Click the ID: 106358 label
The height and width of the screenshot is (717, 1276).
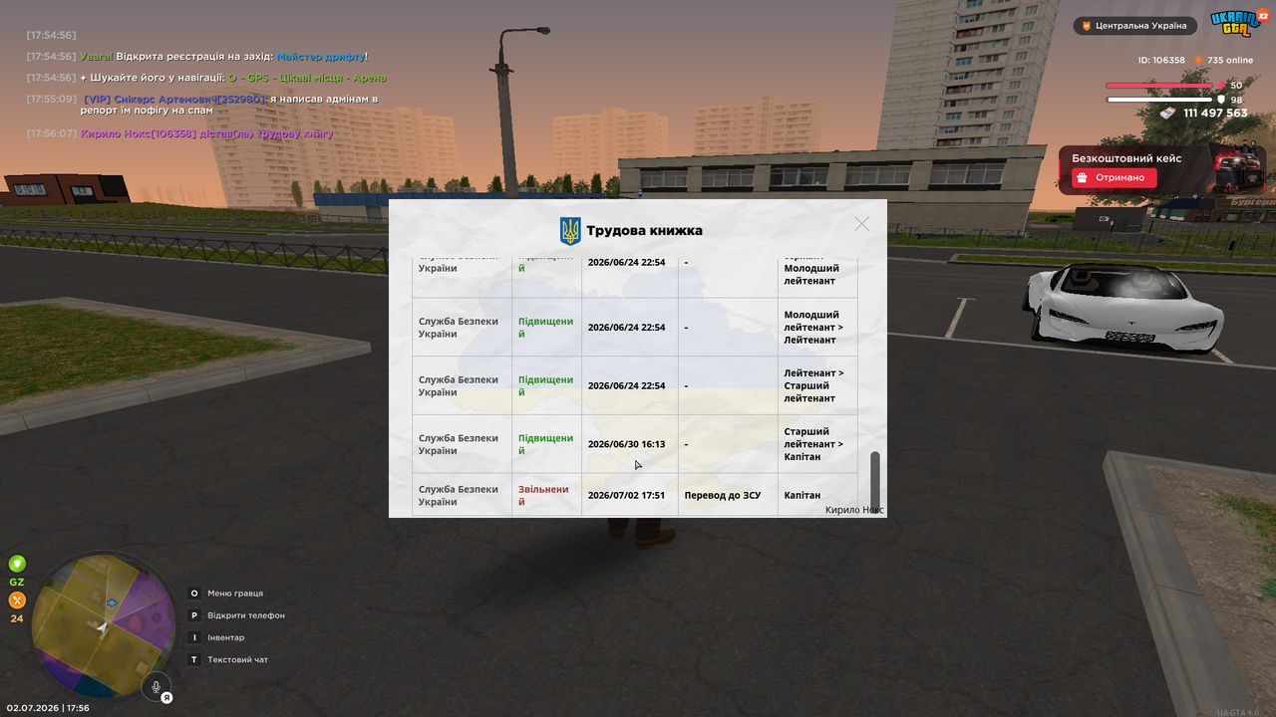[x=1161, y=61]
